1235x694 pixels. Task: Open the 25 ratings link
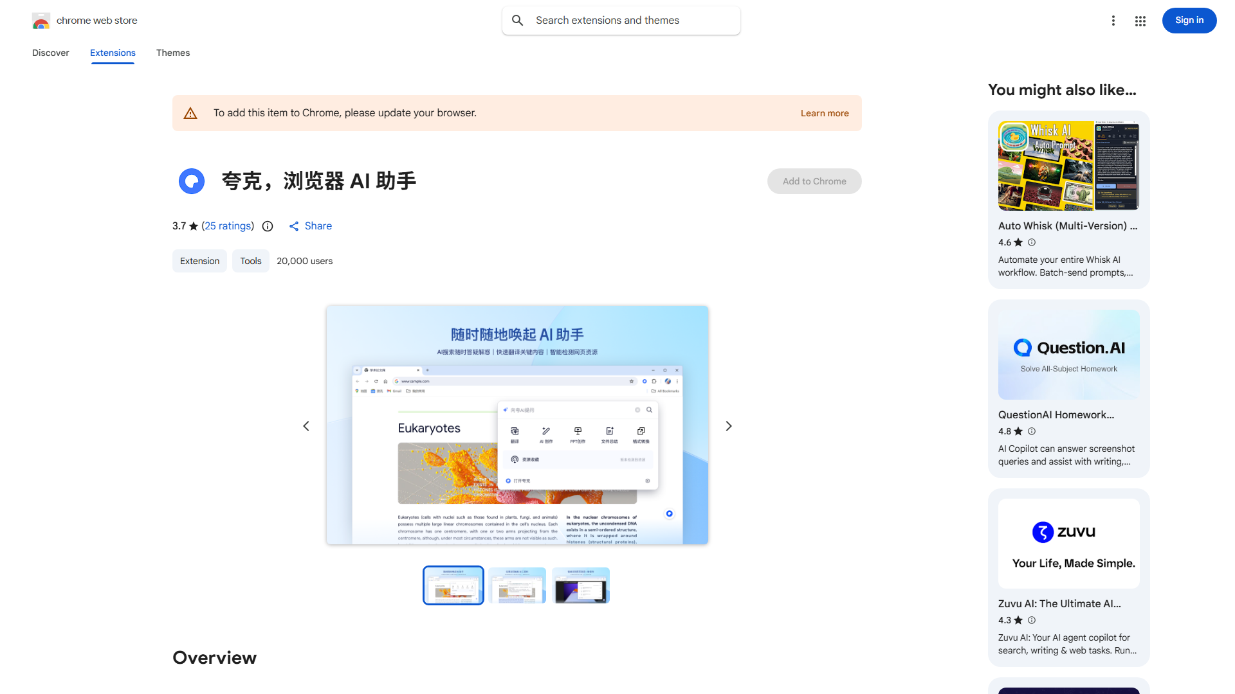tap(228, 226)
